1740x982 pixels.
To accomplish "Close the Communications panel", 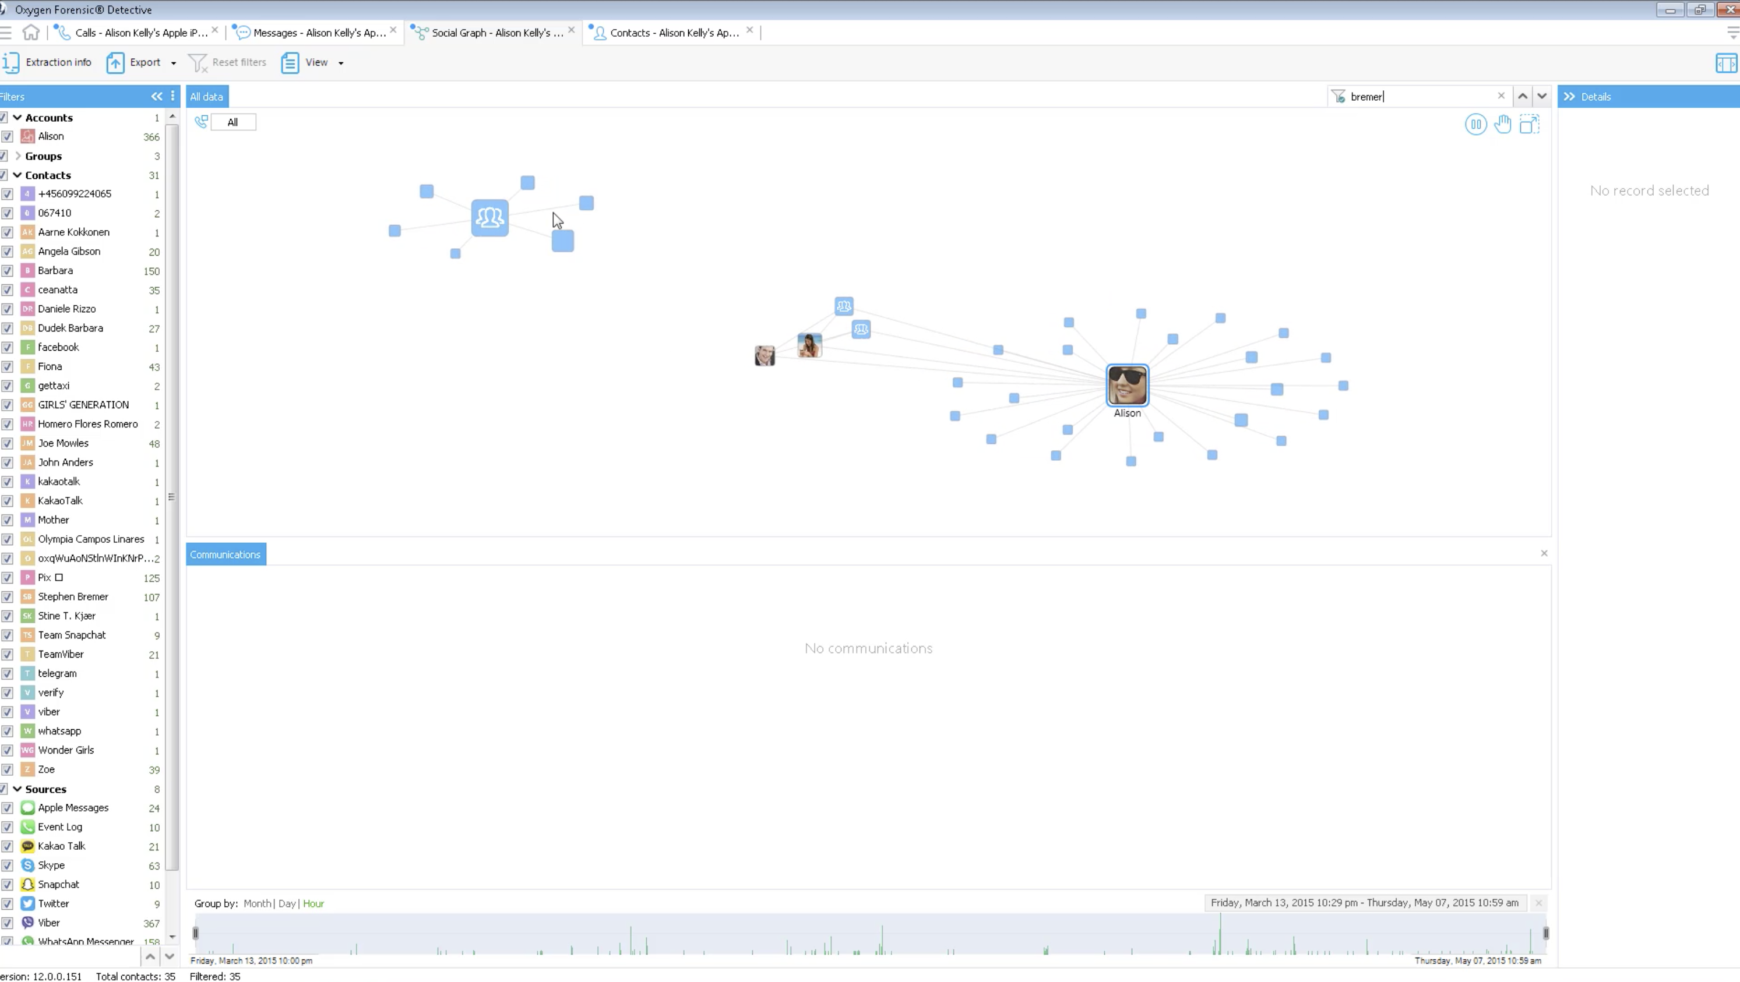I will [1544, 553].
